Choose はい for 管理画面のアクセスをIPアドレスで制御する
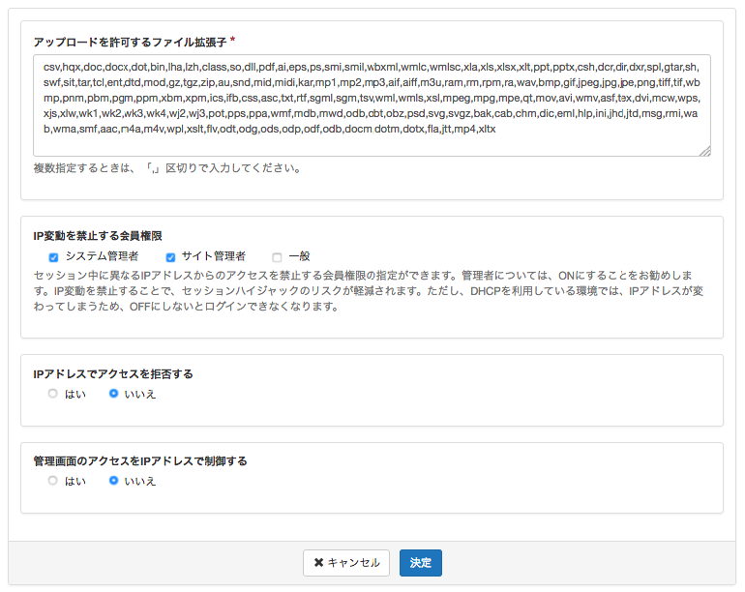This screenshot has width=745, height=592. tap(53, 481)
